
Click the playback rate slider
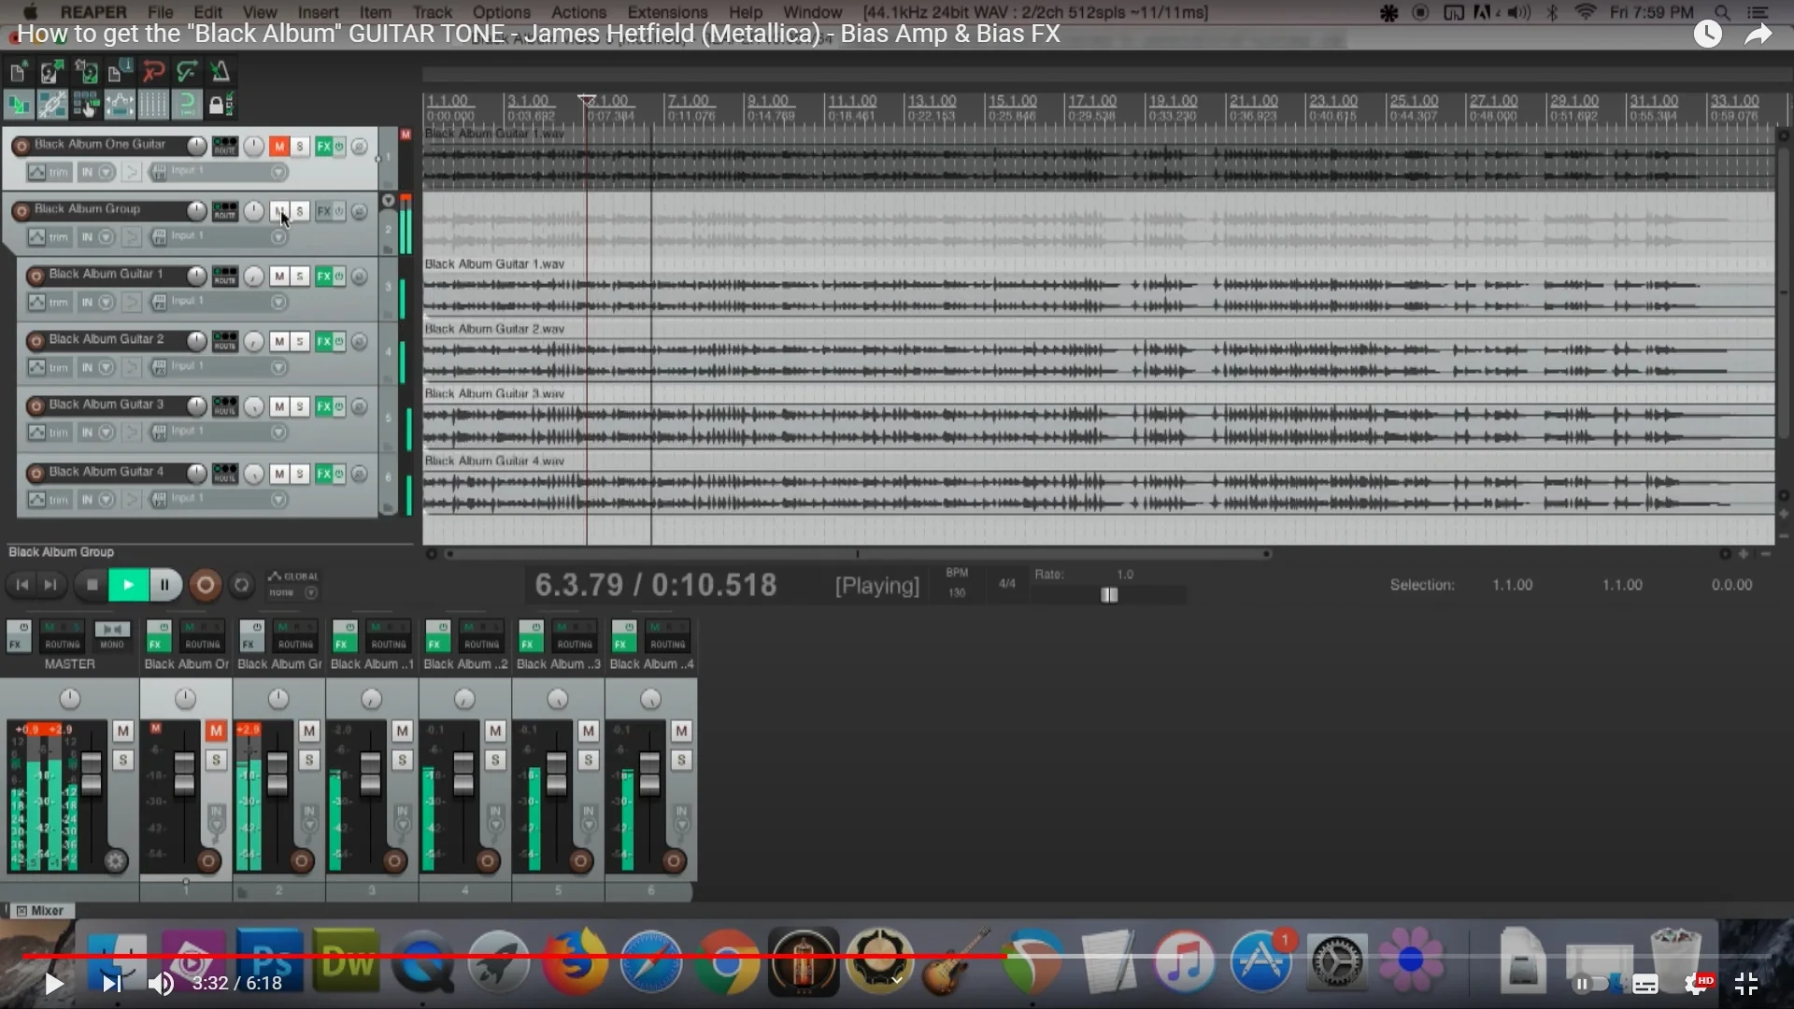(1109, 595)
